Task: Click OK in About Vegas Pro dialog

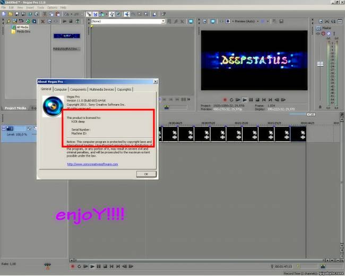Action: pyautogui.click(x=146, y=174)
